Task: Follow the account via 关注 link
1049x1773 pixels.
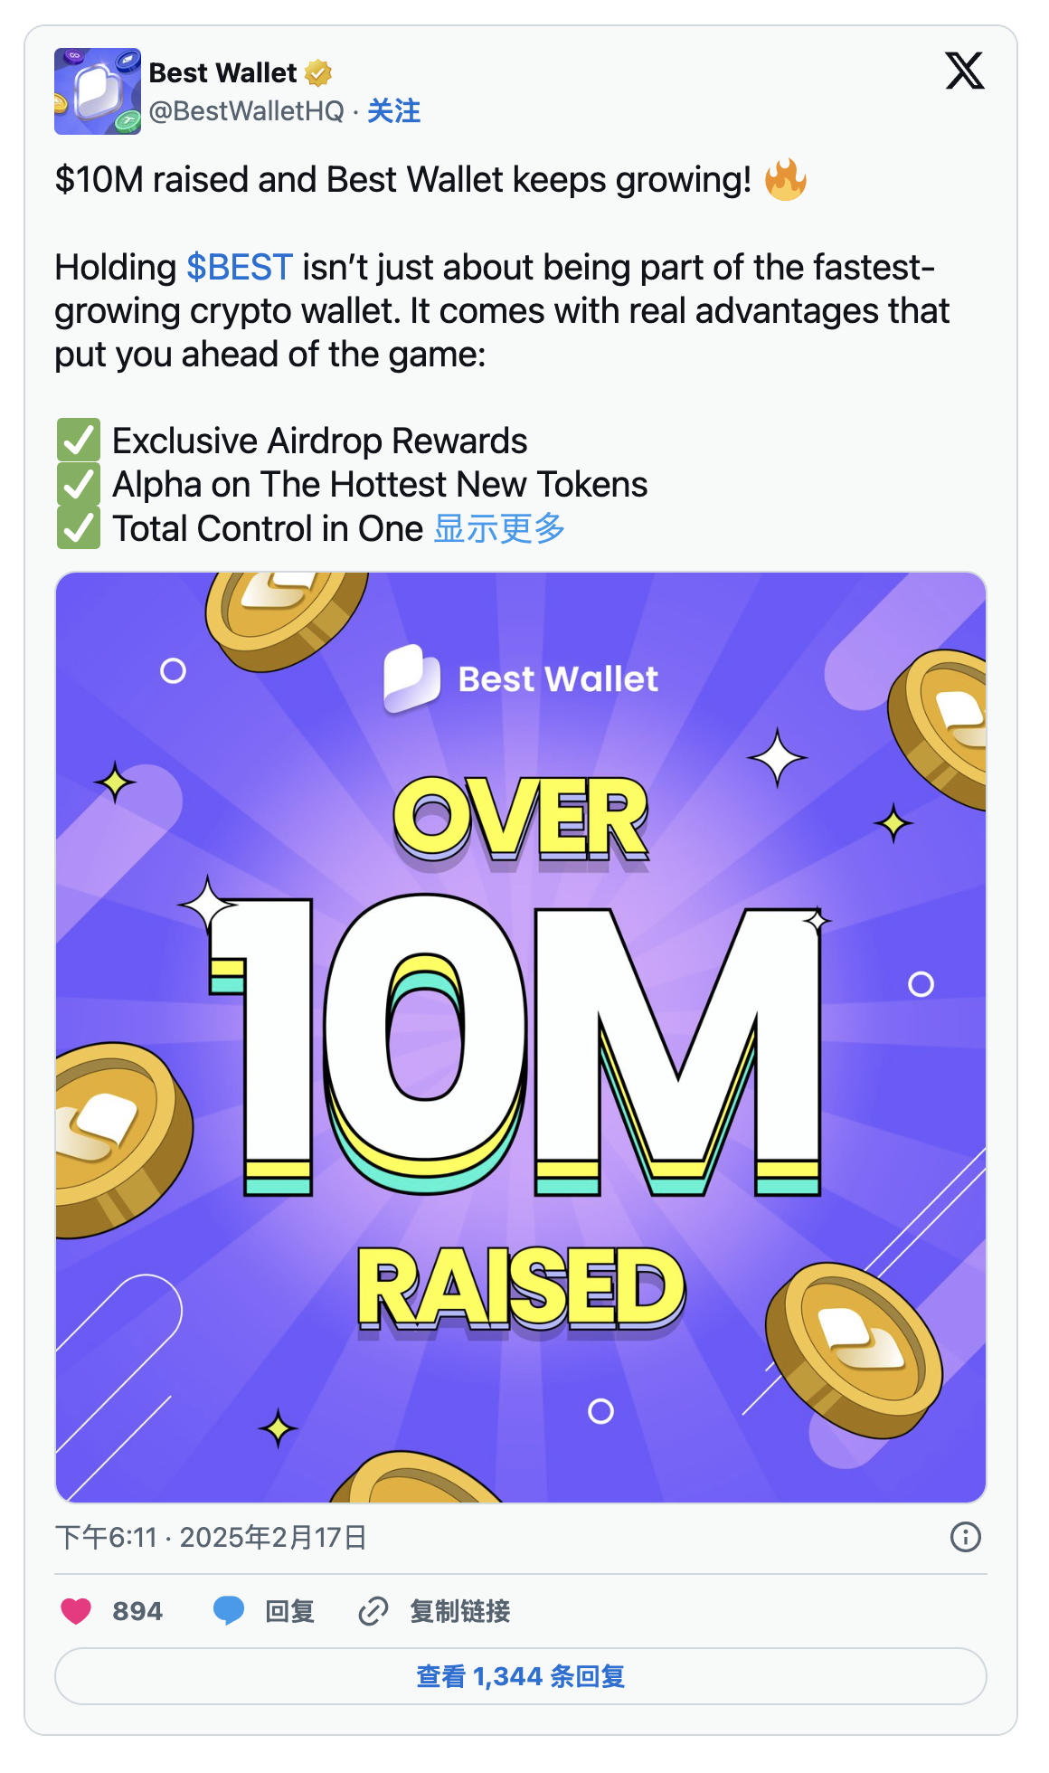Action: coord(393,111)
